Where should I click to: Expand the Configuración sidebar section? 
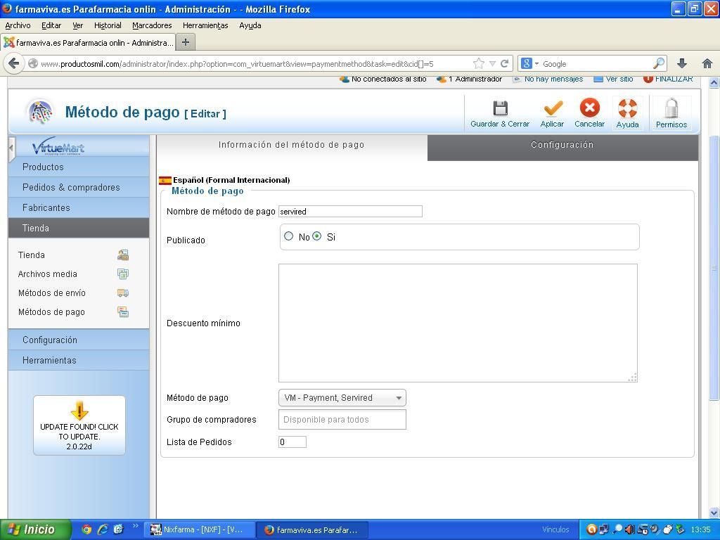[x=79, y=340]
